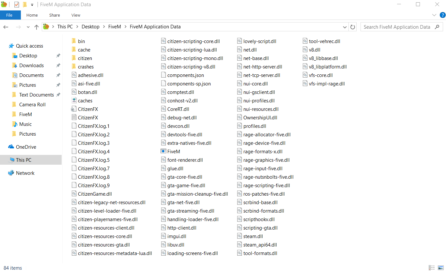
Task: Click the Downloads icon in Quick access
Action: click(14, 65)
